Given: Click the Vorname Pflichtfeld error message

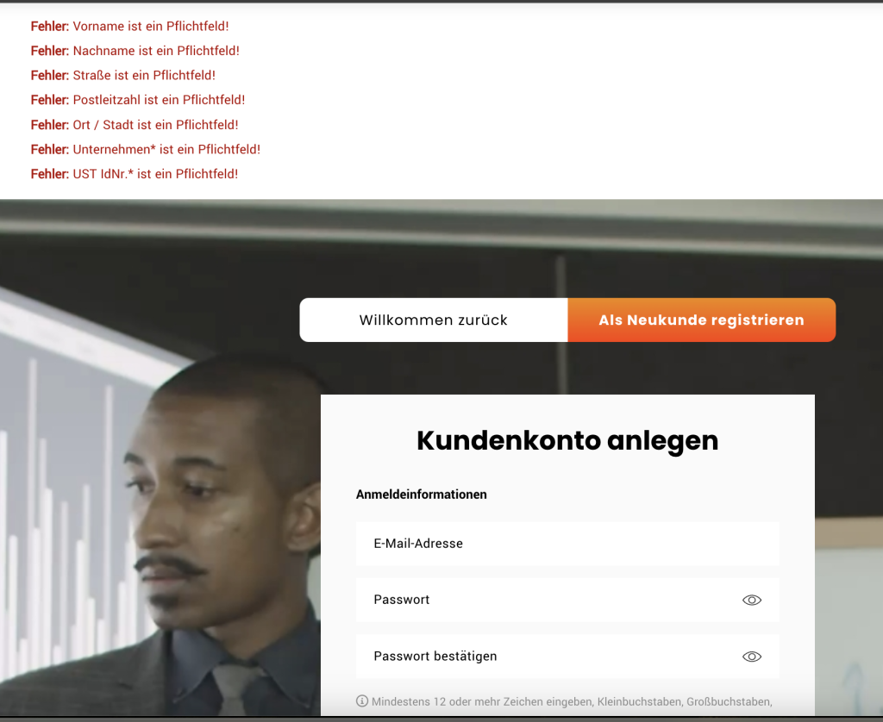Looking at the screenshot, I should 130,27.
